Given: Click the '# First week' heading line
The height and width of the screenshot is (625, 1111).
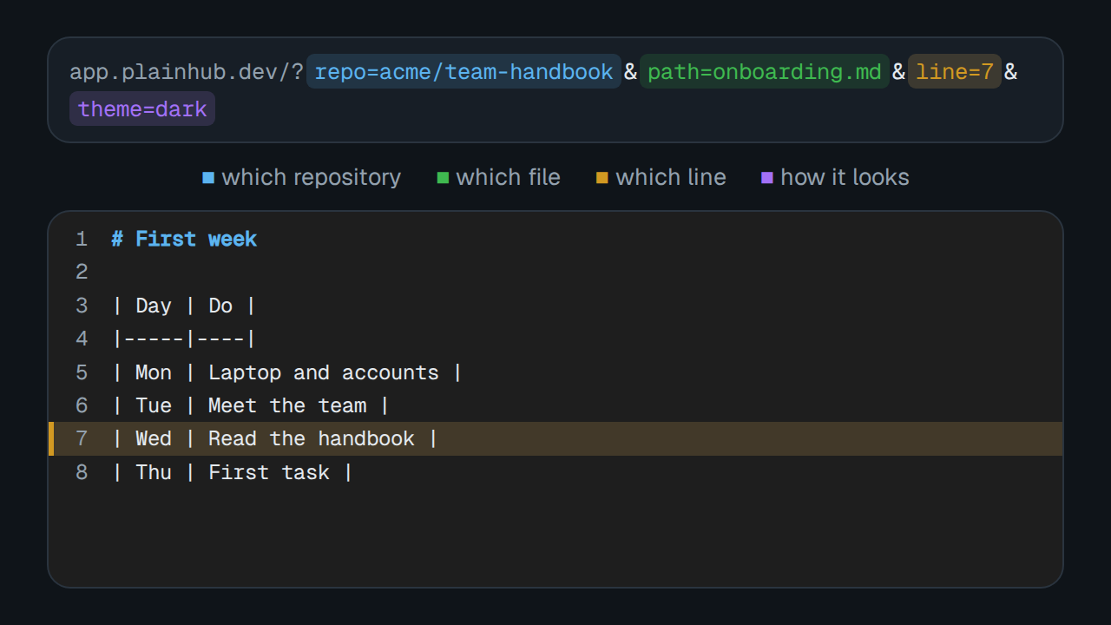Looking at the screenshot, I should pos(555,239).
